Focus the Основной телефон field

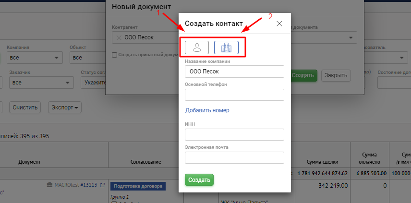[x=234, y=95]
